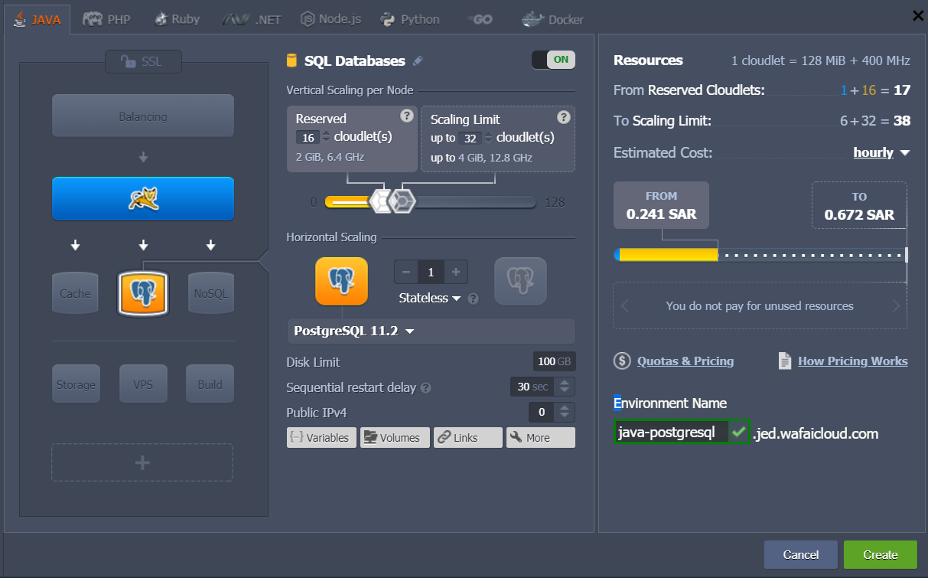928x578 pixels.
Task: Click the Reserved cloudlets value field
Action: click(x=308, y=138)
